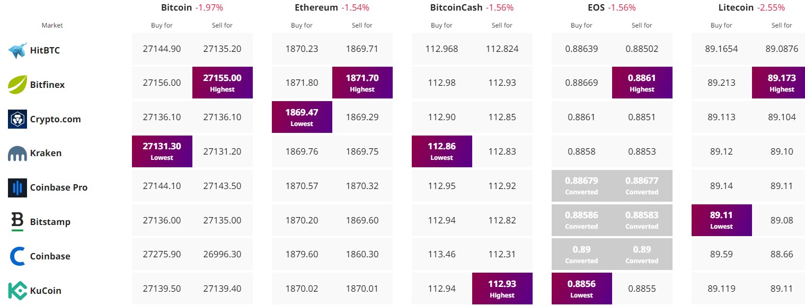805x306 pixels.
Task: Click KuCoin highest BitcoinCash sell price 112.93
Action: tap(502, 289)
